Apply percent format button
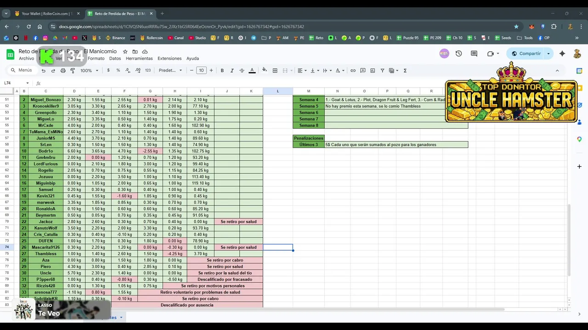 (118, 71)
